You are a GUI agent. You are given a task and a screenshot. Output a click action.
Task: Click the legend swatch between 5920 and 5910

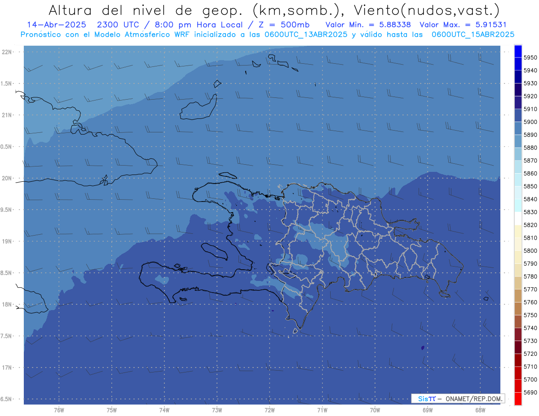(518, 102)
